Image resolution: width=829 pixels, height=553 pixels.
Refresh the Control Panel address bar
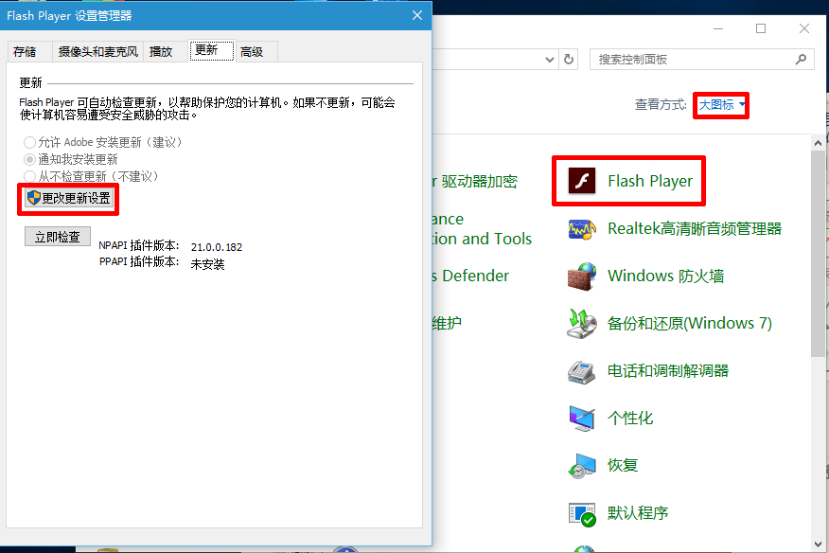coord(568,59)
